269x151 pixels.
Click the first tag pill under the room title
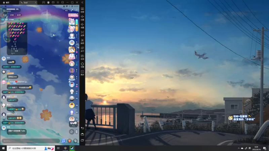click(x=5, y=15)
